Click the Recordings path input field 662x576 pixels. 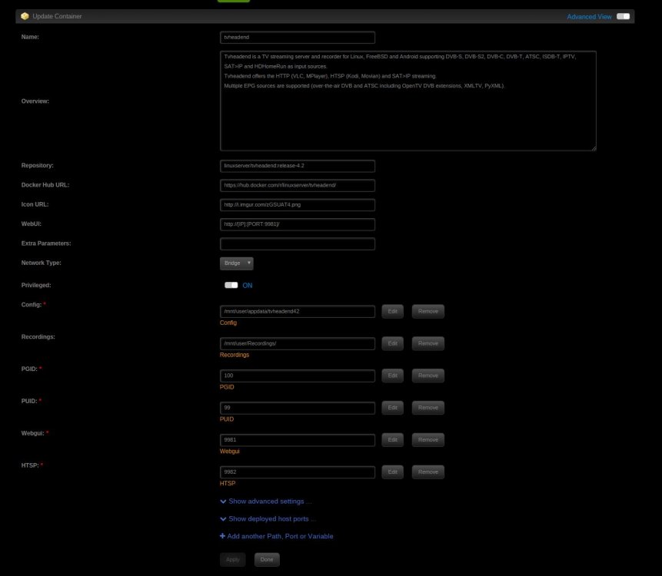[298, 343]
